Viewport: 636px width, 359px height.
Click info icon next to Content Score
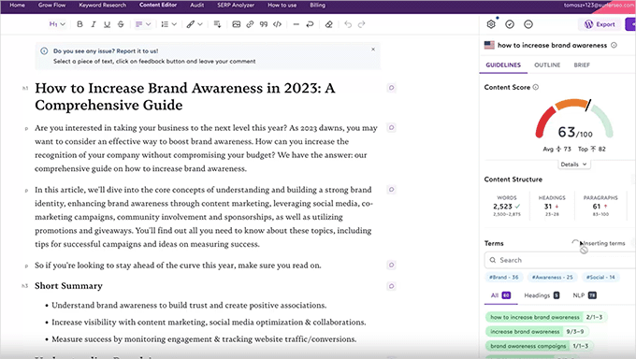(x=536, y=87)
